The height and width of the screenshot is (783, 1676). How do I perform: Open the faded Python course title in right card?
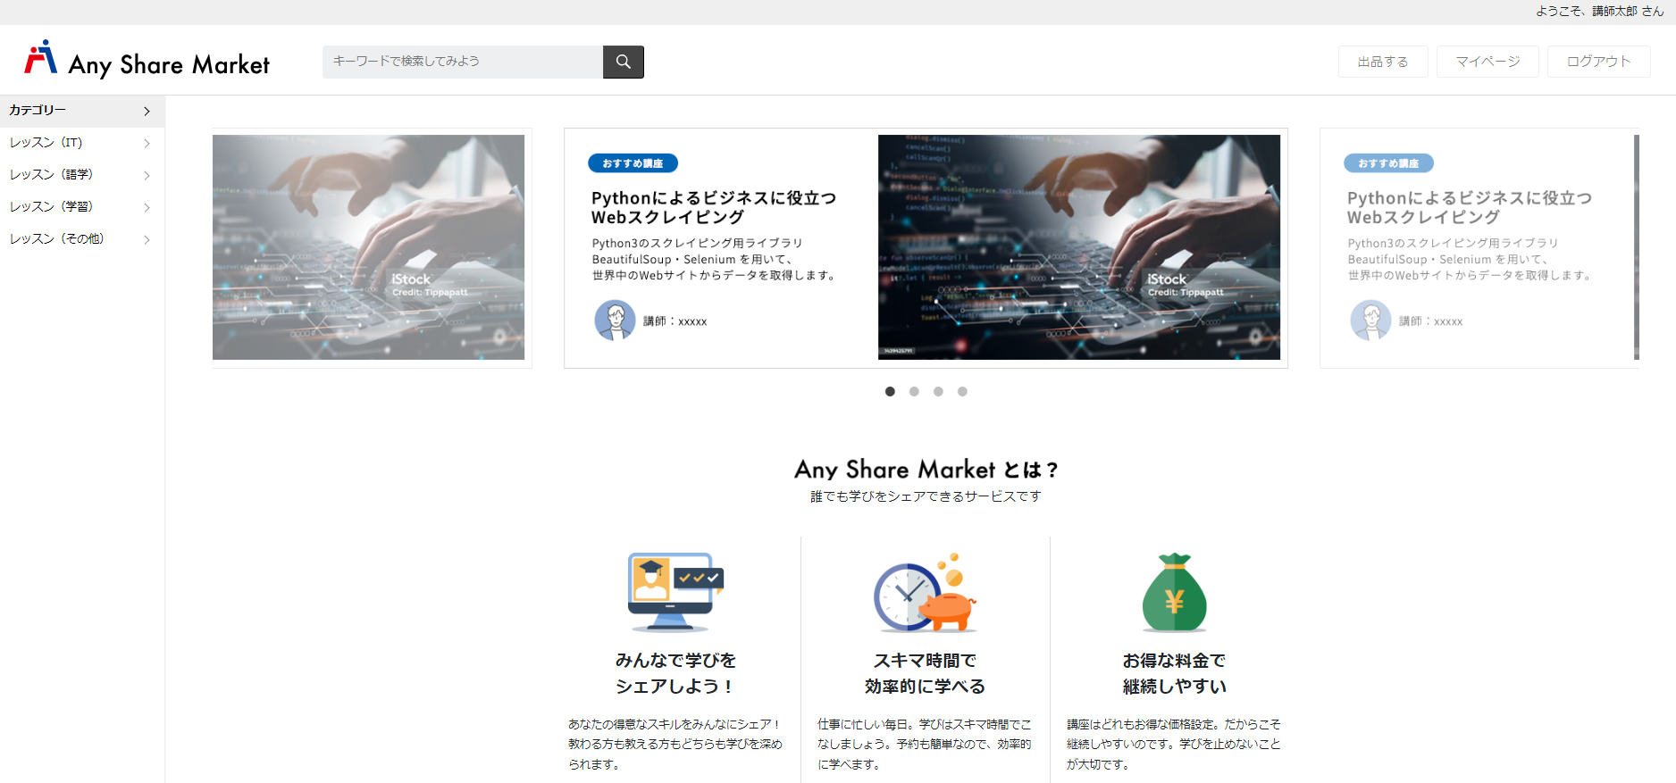pos(1470,207)
